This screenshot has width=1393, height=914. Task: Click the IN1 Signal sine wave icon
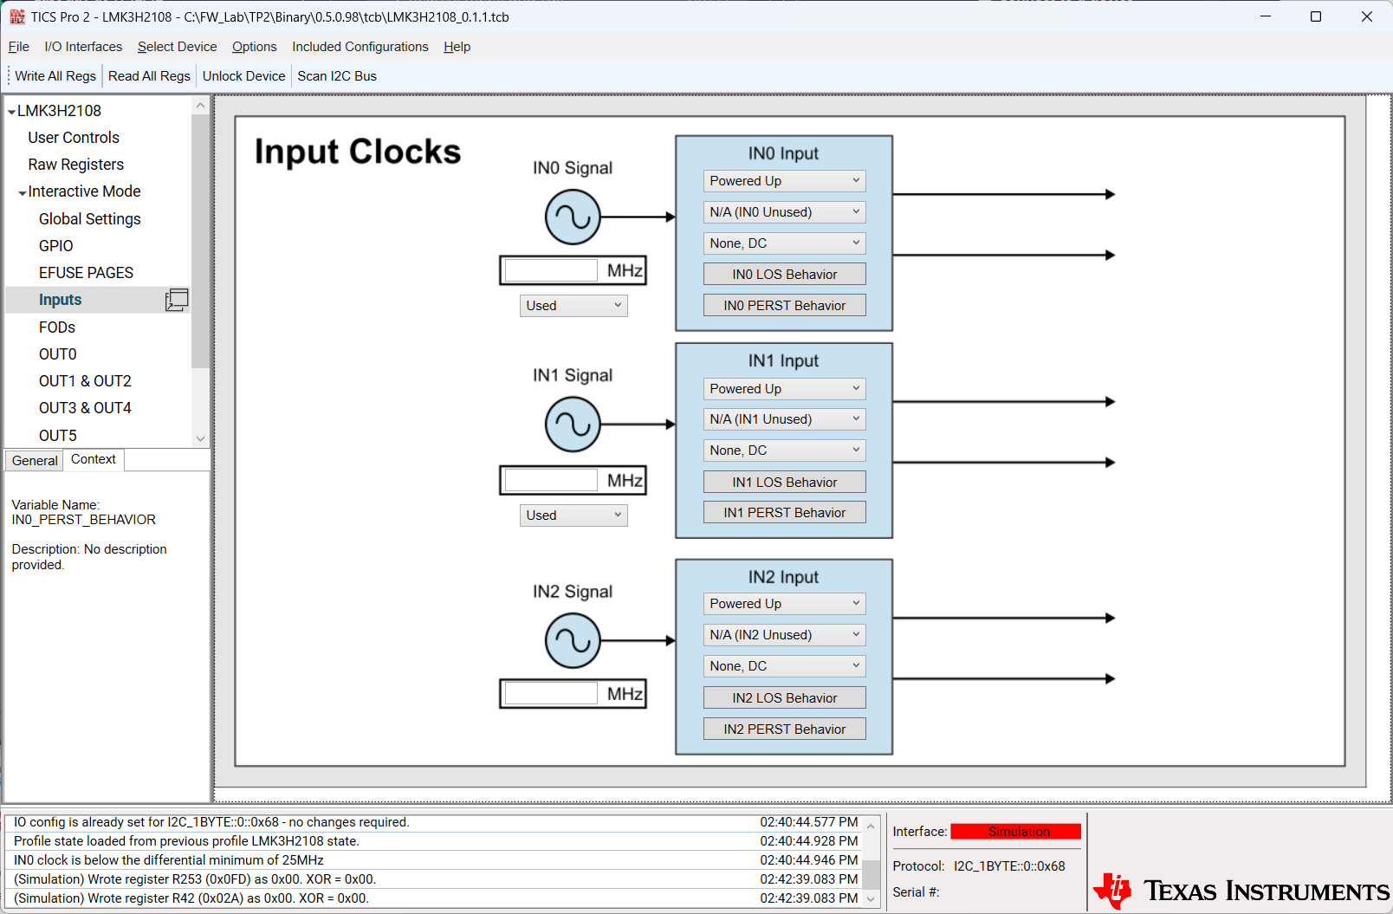pyautogui.click(x=572, y=425)
